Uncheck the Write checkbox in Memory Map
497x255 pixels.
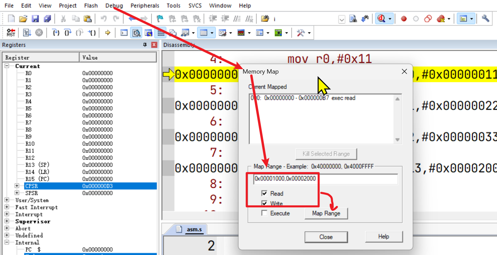264,203
